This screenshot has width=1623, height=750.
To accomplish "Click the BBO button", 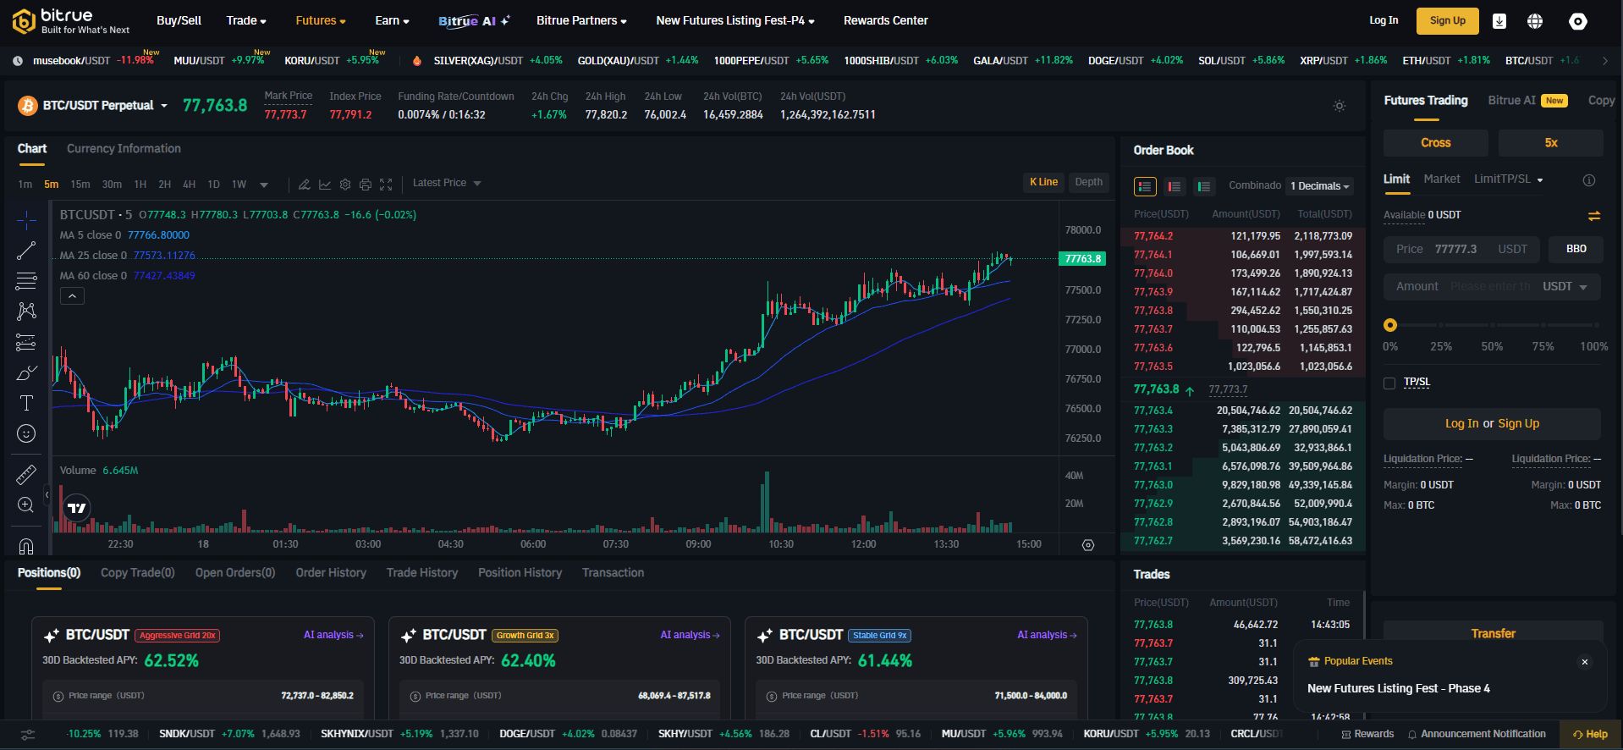I will point(1576,249).
